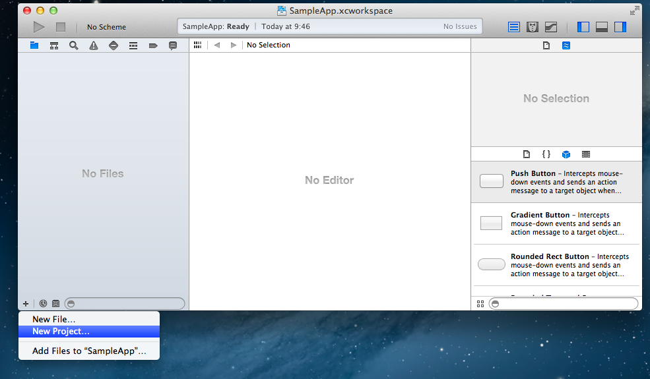
Task: Hide the Utilities pane
Action: (x=620, y=27)
